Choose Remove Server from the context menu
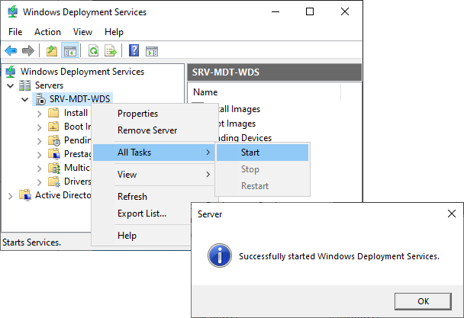The height and width of the screenshot is (318, 464). (x=154, y=130)
